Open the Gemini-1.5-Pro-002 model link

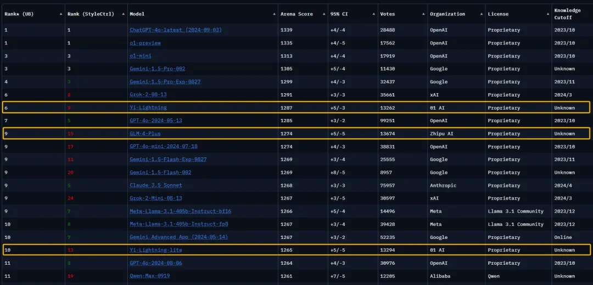coord(158,69)
